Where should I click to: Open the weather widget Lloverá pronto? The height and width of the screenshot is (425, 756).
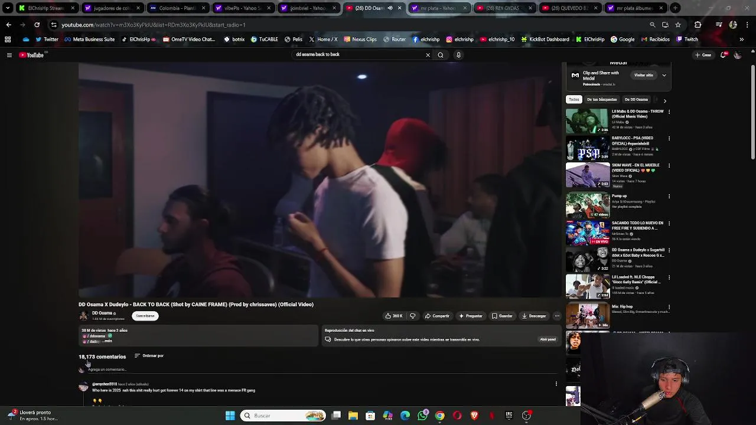click(x=34, y=416)
